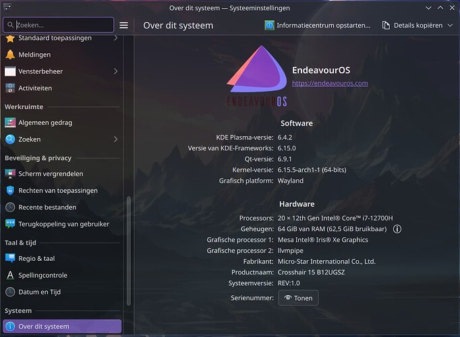Click the Activiteiten icon in sidebar
This screenshot has height=337, width=460.
tap(10, 88)
